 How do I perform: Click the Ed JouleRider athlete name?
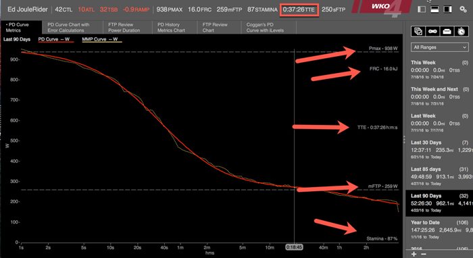[x=28, y=9]
